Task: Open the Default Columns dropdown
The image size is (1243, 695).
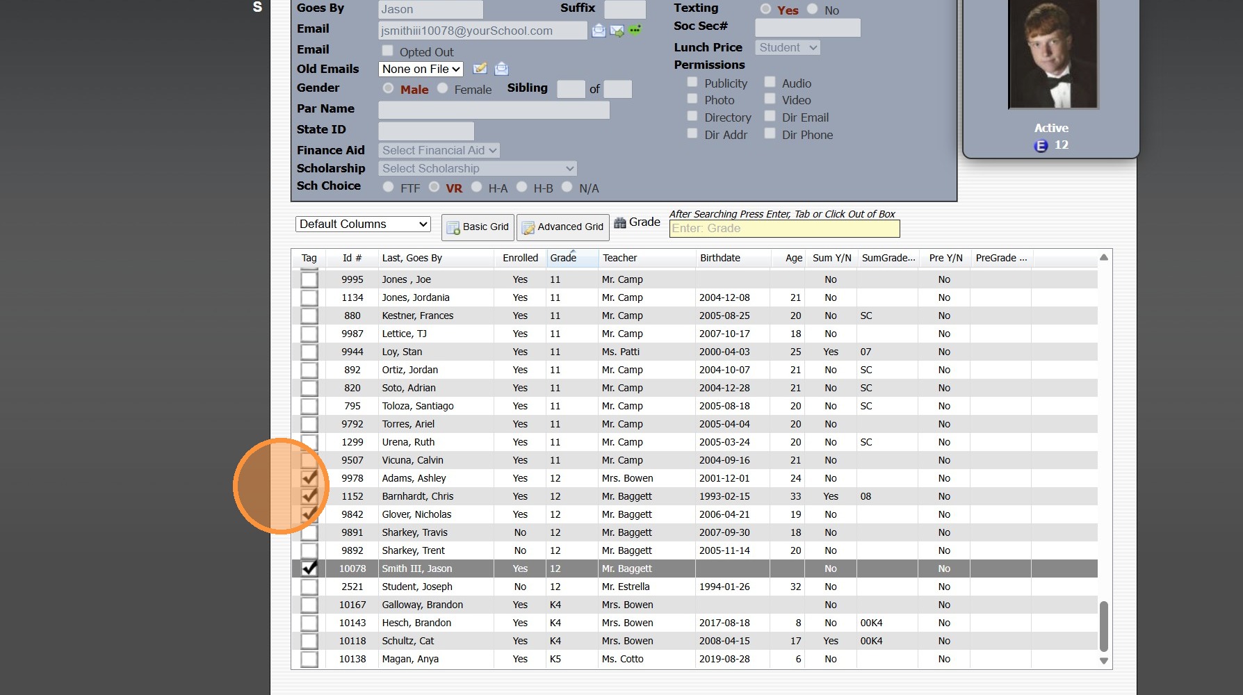Action: tap(363, 224)
